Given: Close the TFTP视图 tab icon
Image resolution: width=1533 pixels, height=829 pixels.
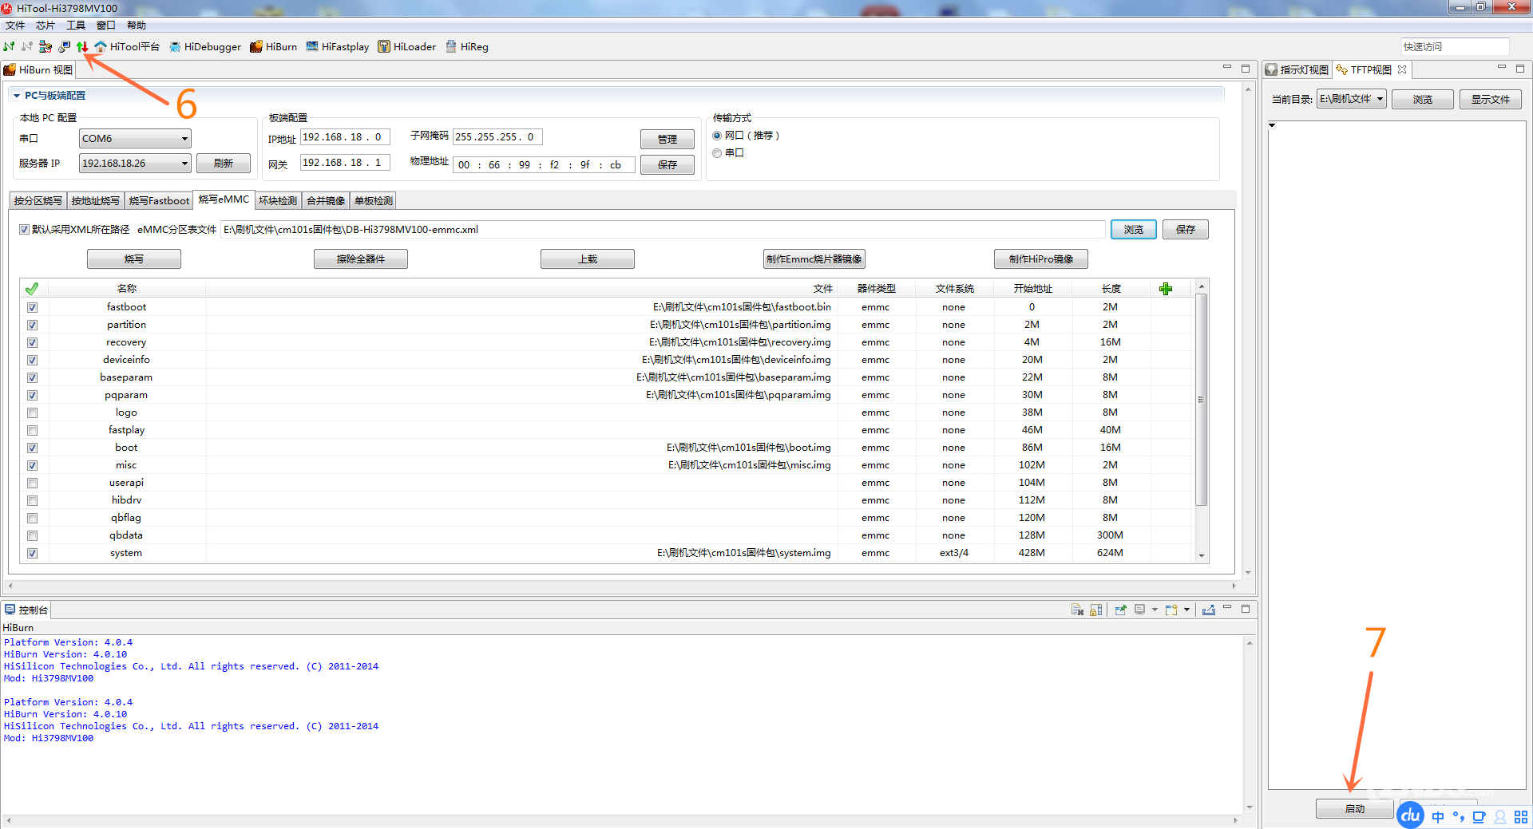Looking at the screenshot, I should tap(1402, 69).
